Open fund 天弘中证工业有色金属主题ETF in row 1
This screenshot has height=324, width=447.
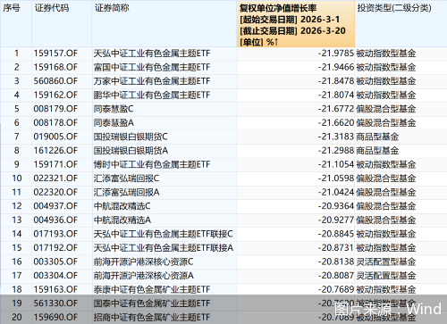point(152,54)
